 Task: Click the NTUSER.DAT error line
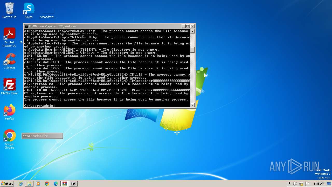107,57
